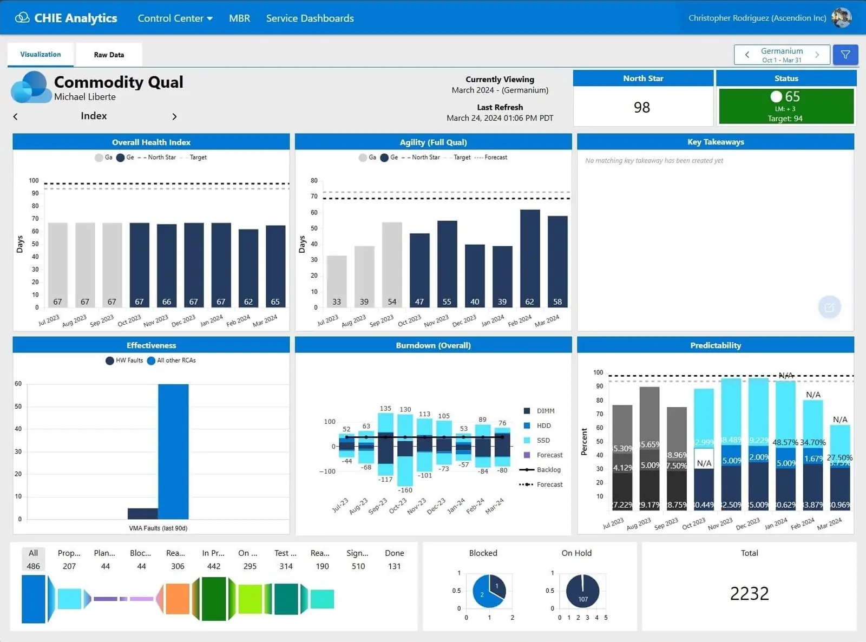The width and height of the screenshot is (866, 642).
Task: Toggle Ge legend in Overall Health Index
Action: pyautogui.click(x=125, y=158)
